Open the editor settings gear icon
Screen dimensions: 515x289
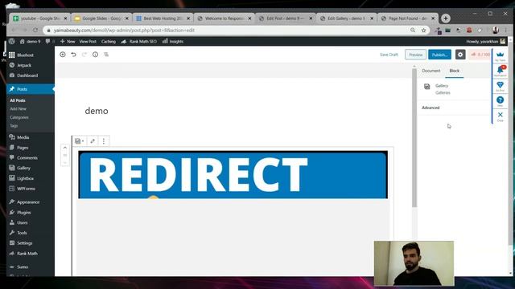coord(460,55)
